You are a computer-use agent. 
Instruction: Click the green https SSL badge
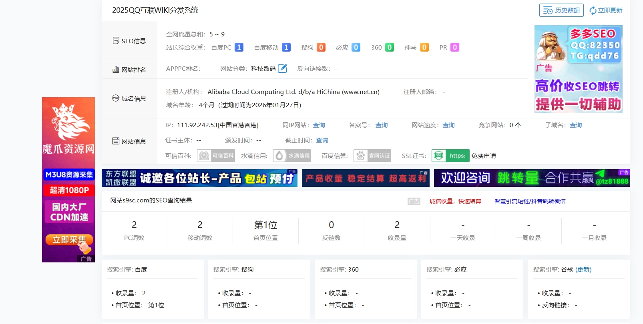click(x=450, y=156)
